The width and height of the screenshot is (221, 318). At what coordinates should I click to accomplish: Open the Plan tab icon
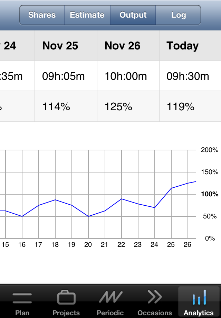click(x=22, y=298)
